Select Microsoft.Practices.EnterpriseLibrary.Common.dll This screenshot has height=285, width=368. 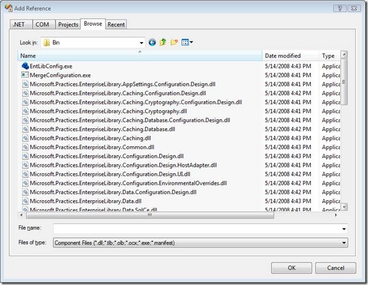(92, 147)
